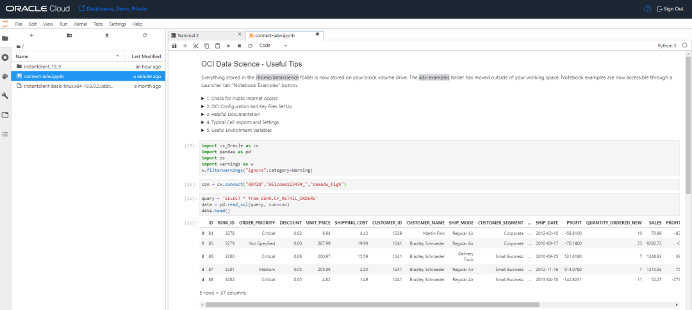The height and width of the screenshot is (310, 692).
Task: Open the Edit menu
Action: pyautogui.click(x=33, y=24)
